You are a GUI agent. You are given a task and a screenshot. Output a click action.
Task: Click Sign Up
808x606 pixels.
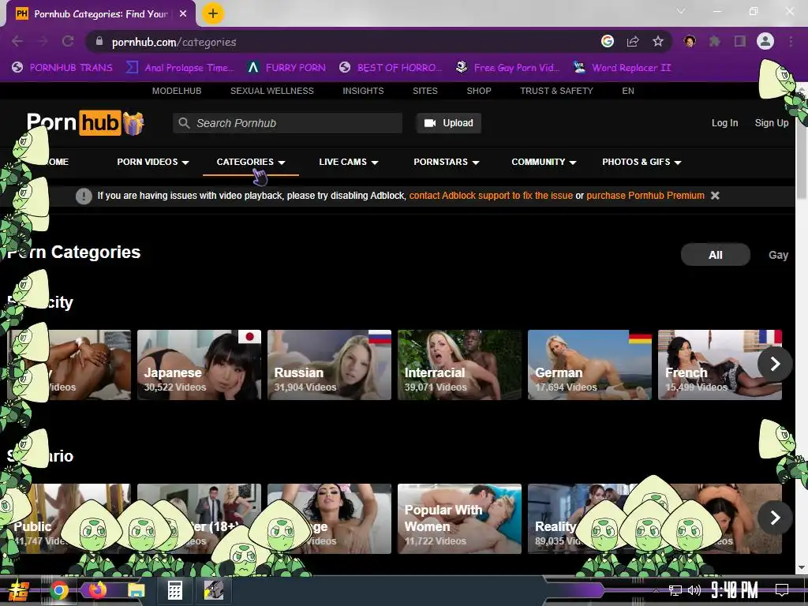click(x=772, y=122)
